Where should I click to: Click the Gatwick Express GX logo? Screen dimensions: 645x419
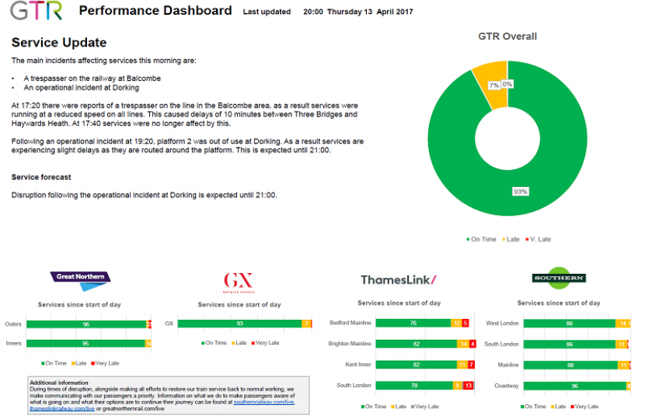[239, 282]
